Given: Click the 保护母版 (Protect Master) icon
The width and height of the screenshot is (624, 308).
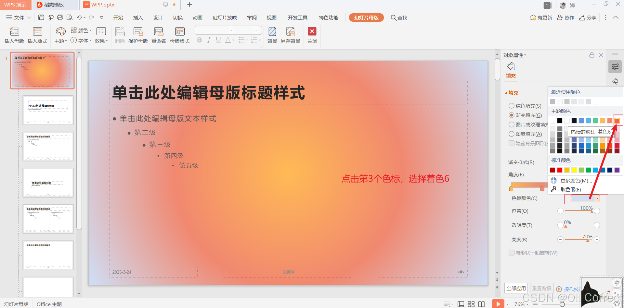Looking at the screenshot, I should point(138,31).
